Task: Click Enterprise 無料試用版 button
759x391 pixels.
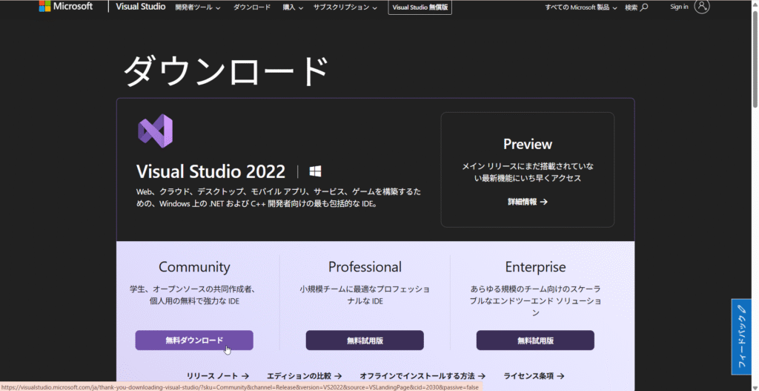Action: (535, 340)
